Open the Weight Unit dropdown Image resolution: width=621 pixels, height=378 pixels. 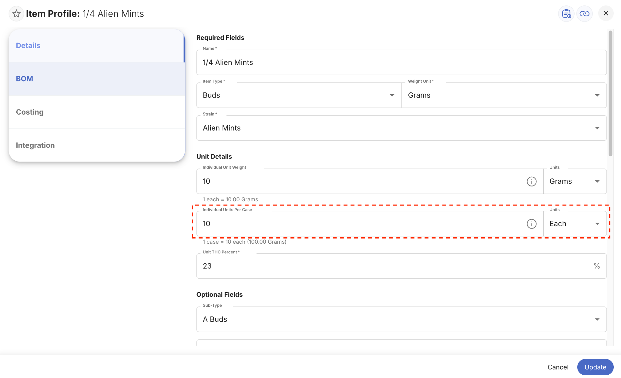[x=504, y=95]
